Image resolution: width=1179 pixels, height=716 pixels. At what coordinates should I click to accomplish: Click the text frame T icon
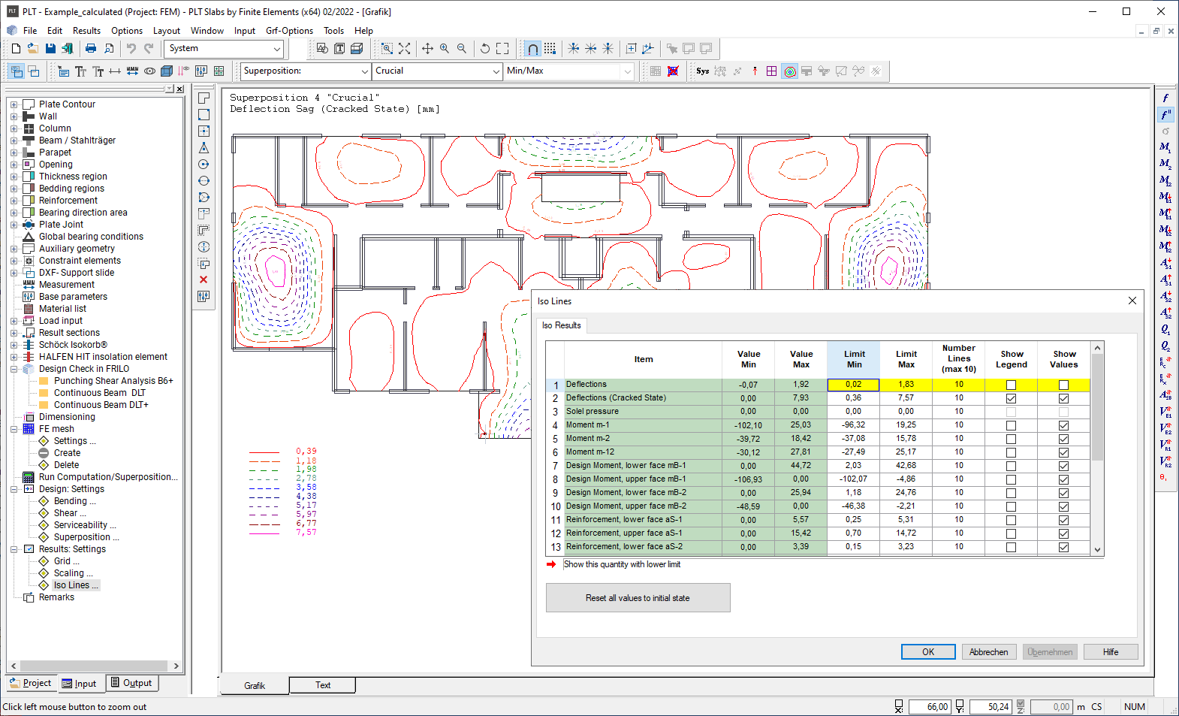coord(339,49)
